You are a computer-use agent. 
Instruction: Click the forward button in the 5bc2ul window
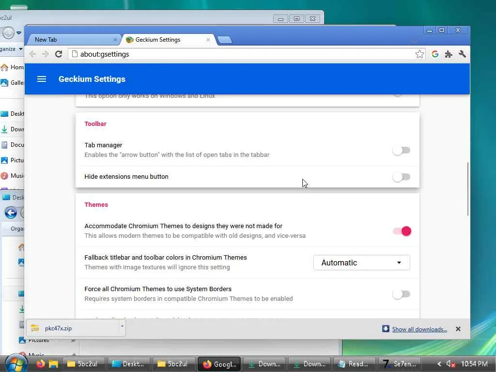[x=8, y=32]
